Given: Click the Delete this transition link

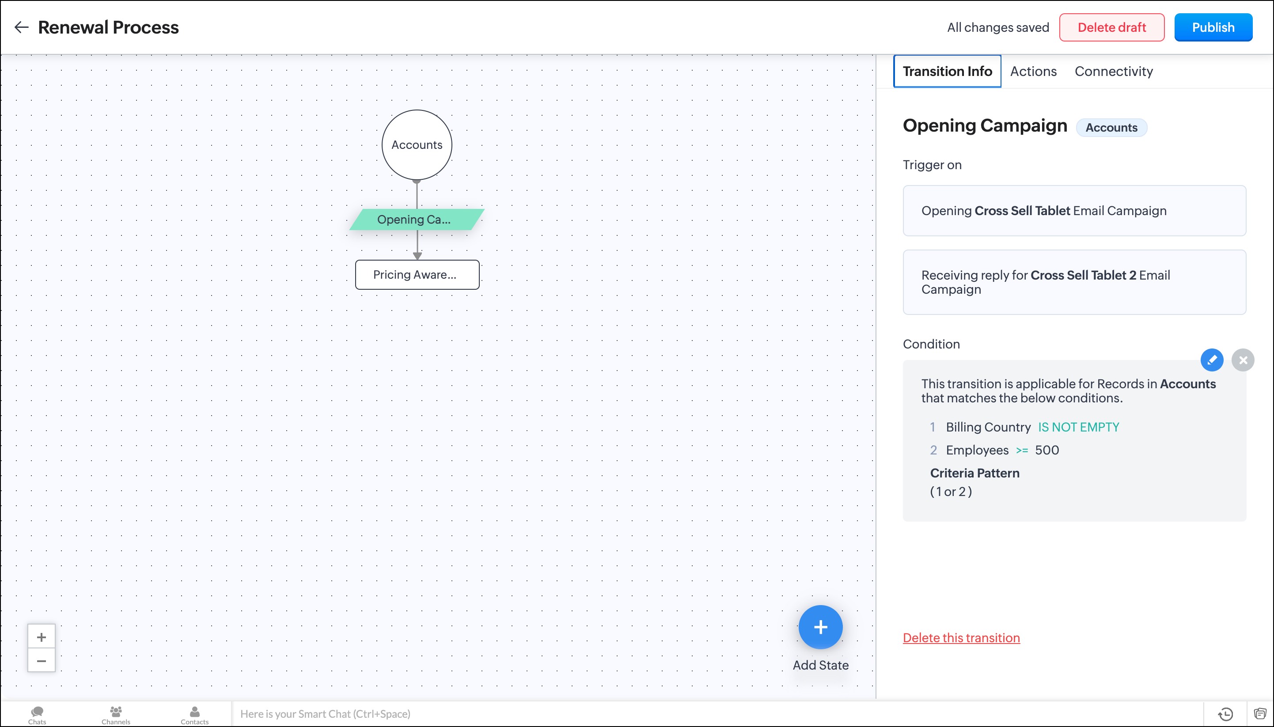Looking at the screenshot, I should (x=961, y=638).
